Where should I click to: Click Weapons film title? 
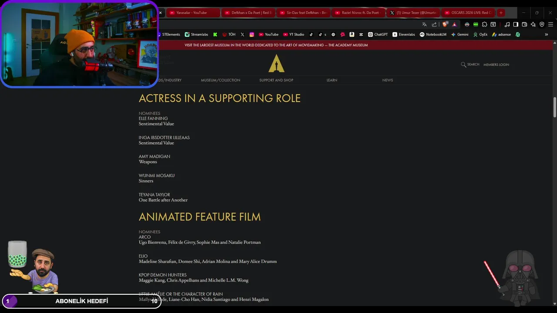point(148,162)
